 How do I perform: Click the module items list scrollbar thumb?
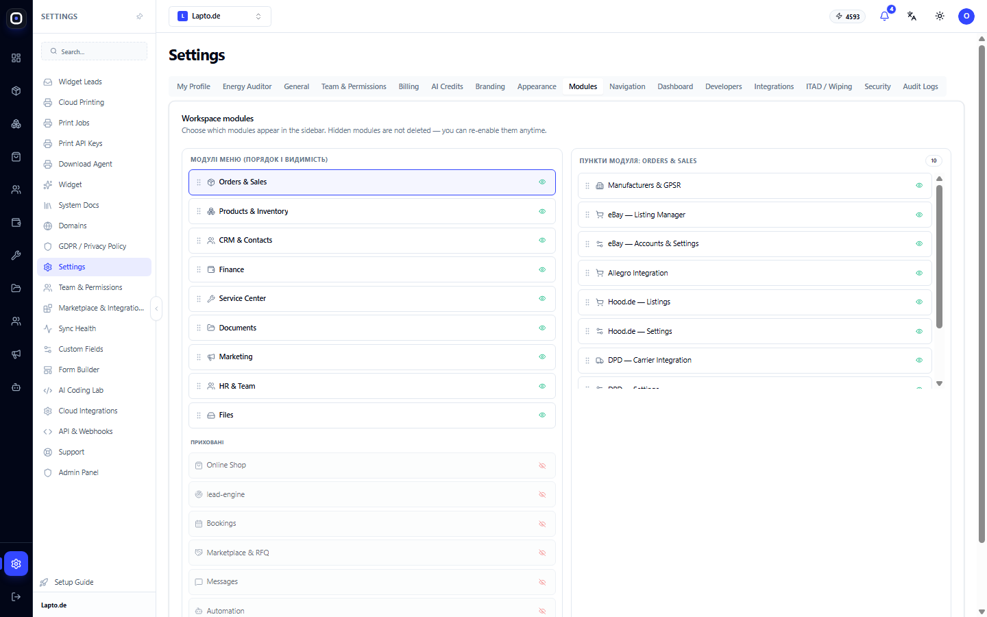coord(939,257)
